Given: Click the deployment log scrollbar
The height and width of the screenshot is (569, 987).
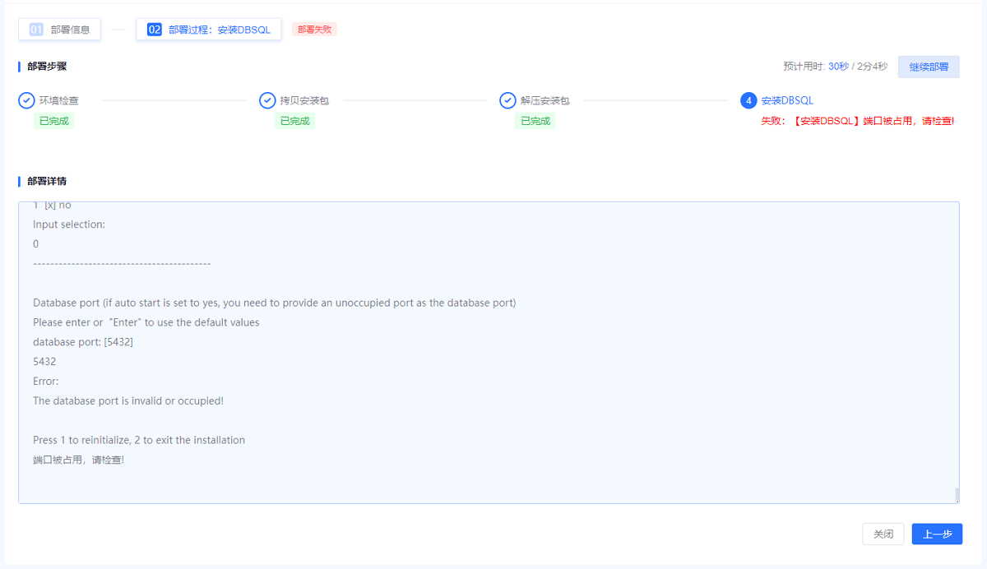Looking at the screenshot, I should [956, 494].
